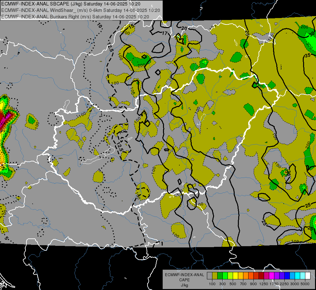
Task: Click the amber legend swatch
Action: 240,276
